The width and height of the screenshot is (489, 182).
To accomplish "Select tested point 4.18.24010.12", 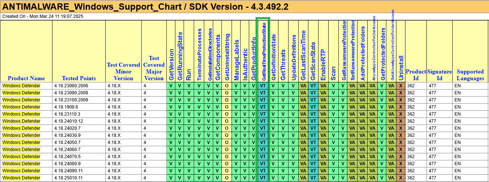I will click(x=69, y=121).
